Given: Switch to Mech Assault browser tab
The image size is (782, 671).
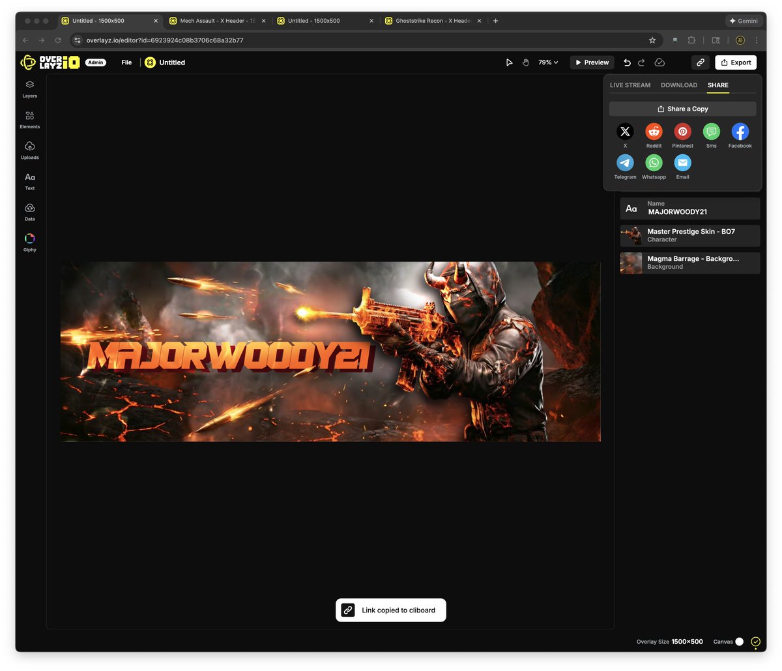Looking at the screenshot, I should [218, 21].
